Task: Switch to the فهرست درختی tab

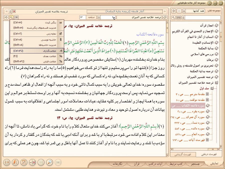Action: pos(209,154)
